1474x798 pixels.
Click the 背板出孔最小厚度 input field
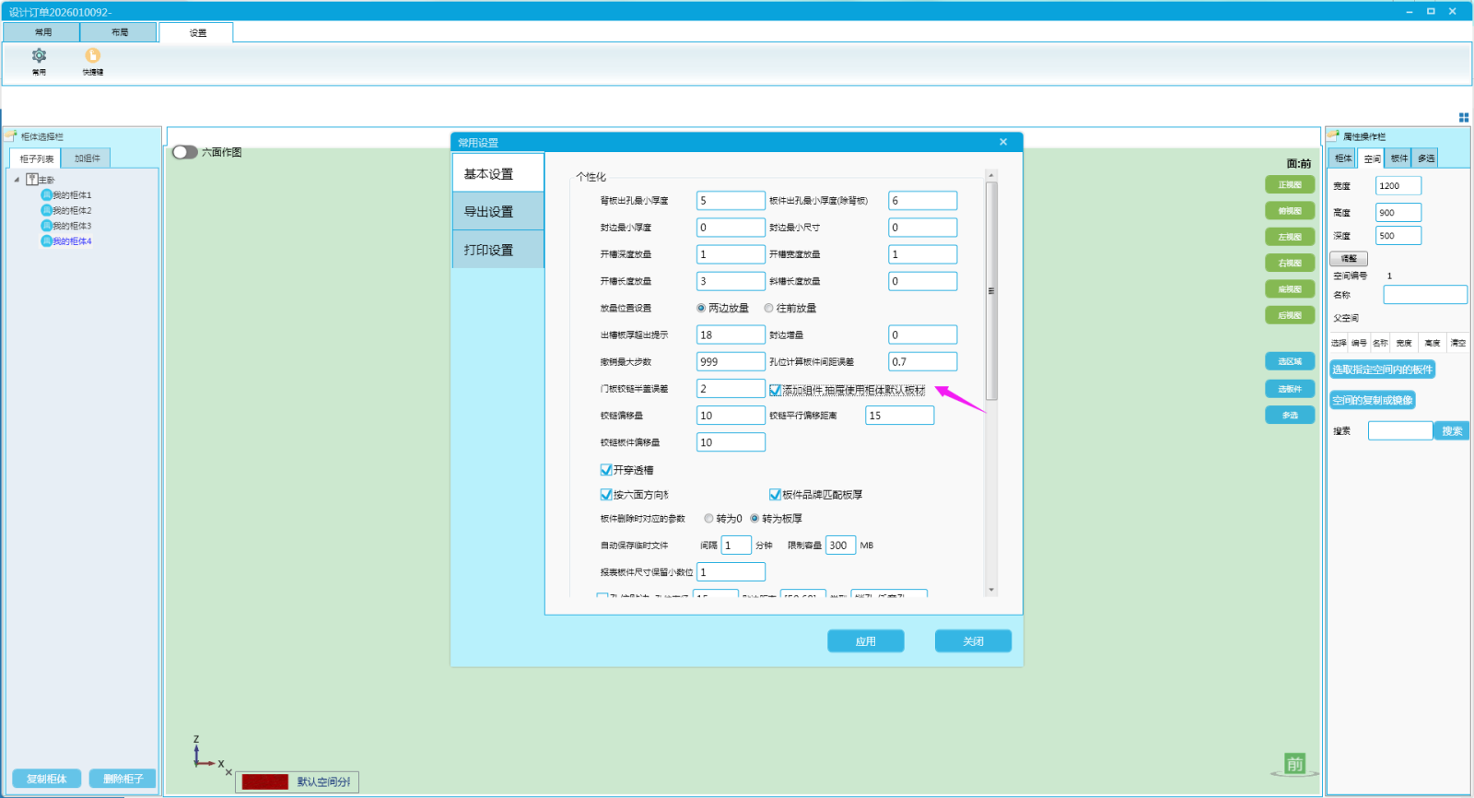pyautogui.click(x=731, y=200)
